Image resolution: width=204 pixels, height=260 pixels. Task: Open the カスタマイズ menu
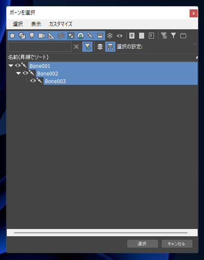[61, 24]
